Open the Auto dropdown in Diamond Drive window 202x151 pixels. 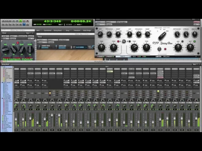point(31,39)
